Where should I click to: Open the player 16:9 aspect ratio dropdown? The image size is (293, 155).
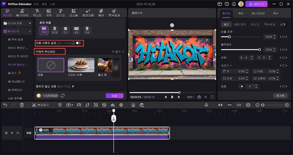[x=191, y=97]
